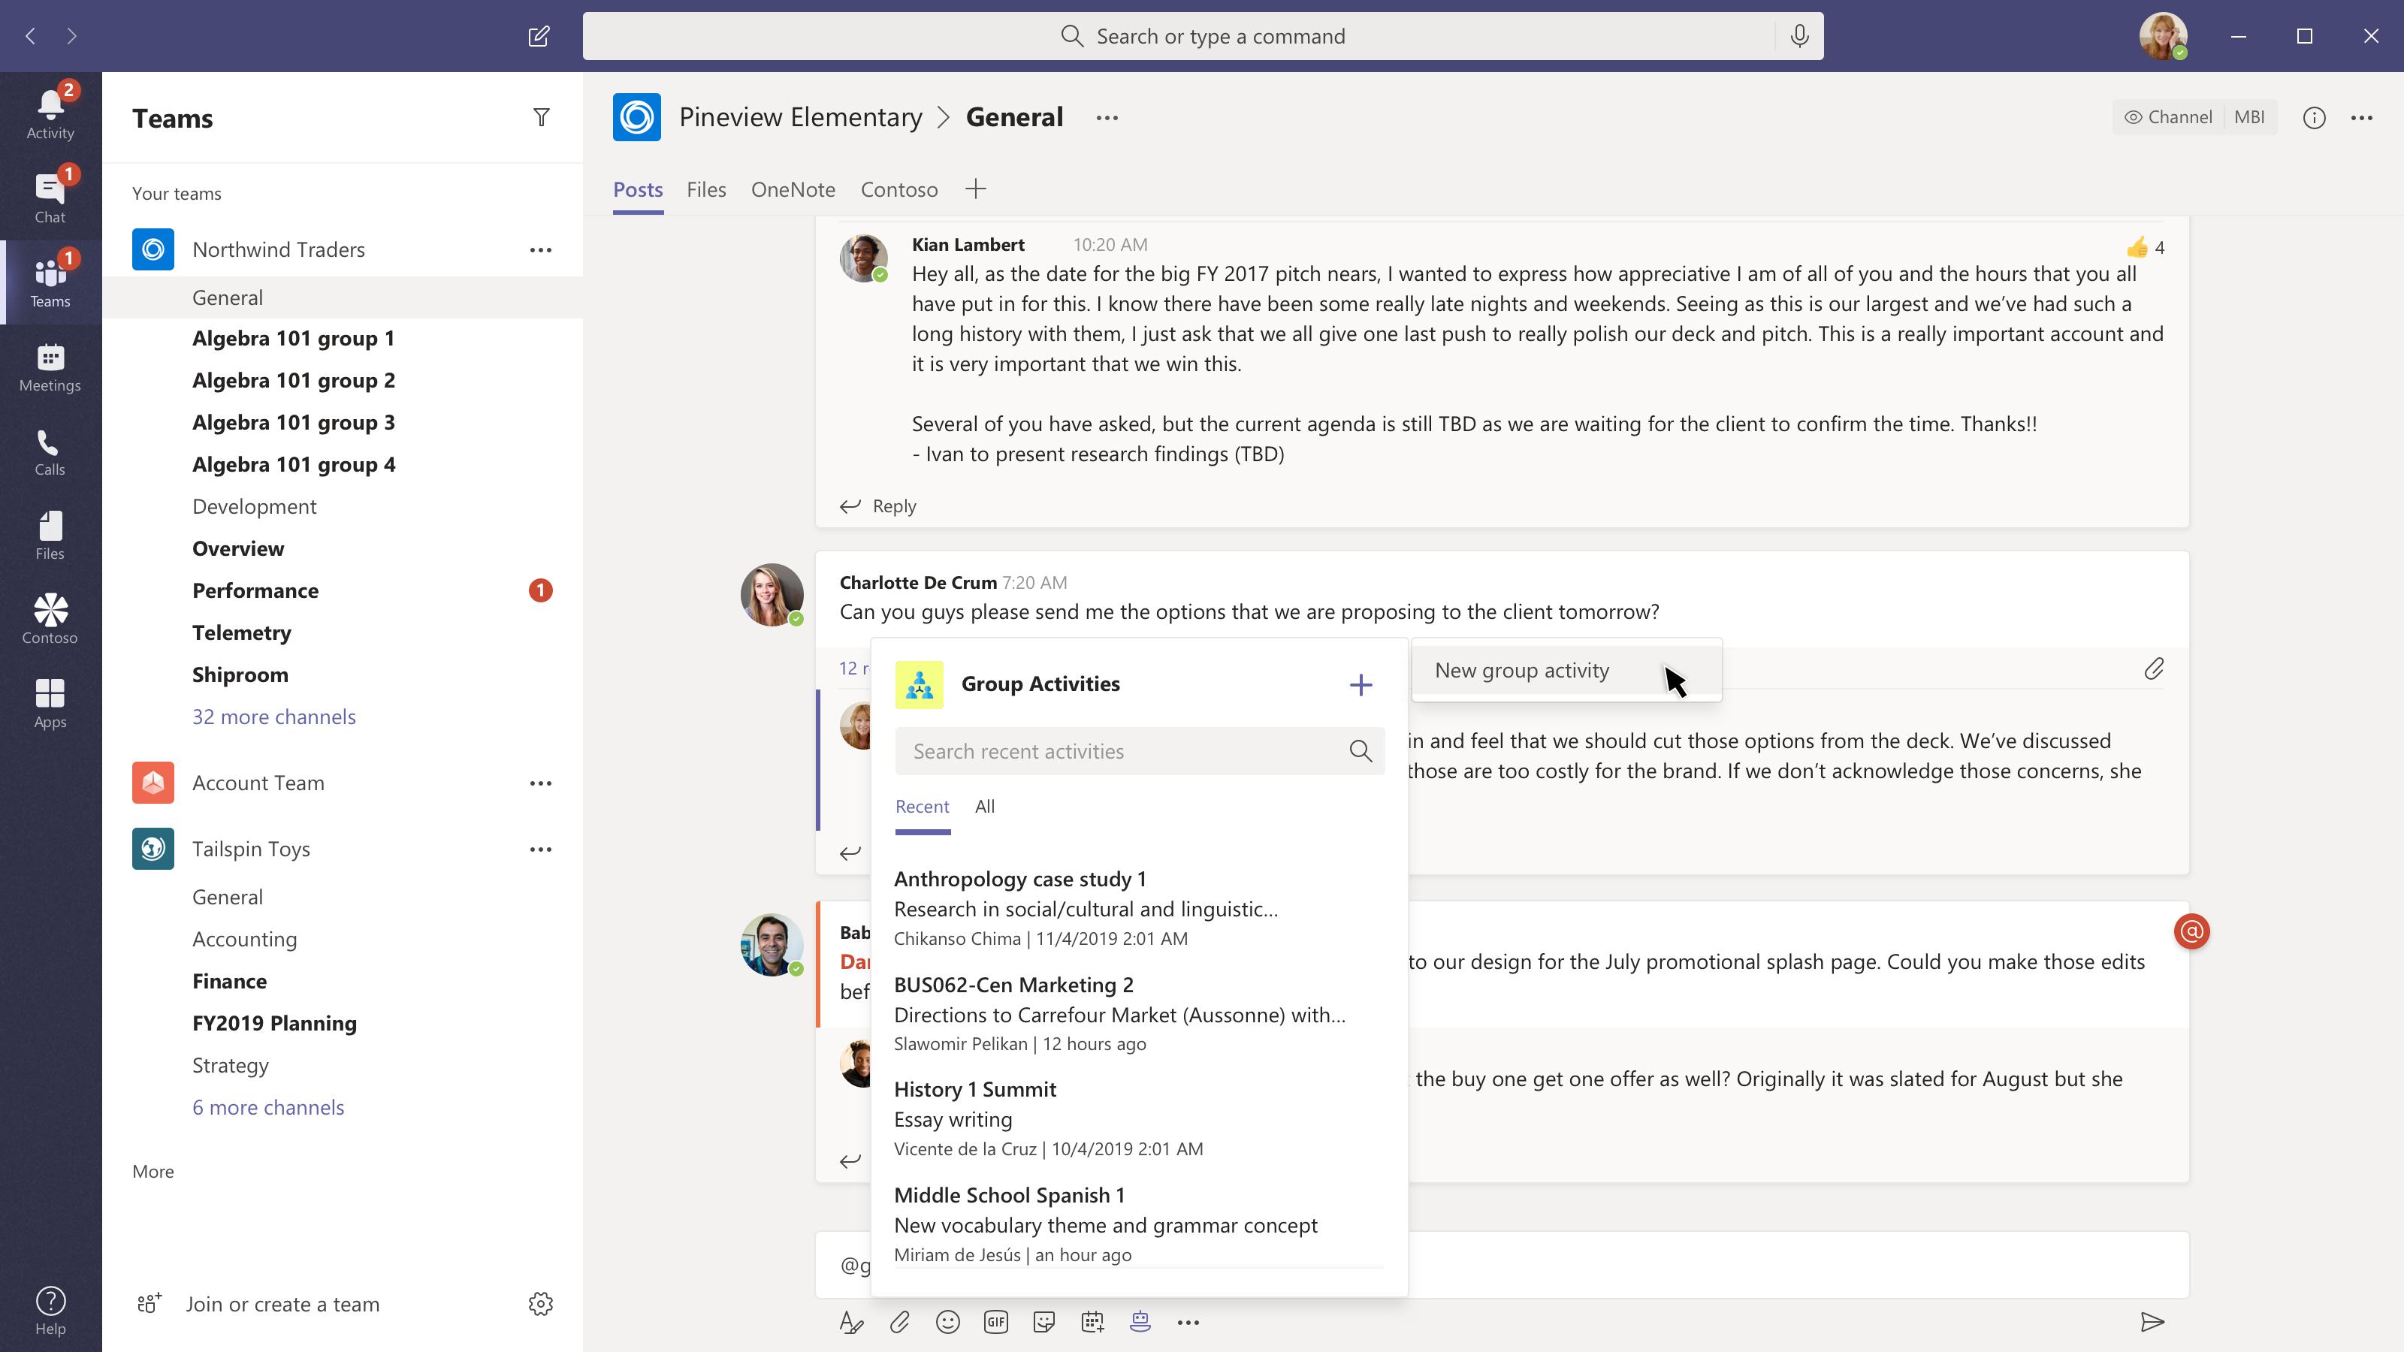This screenshot has width=2404, height=1352.
Task: Click the microphone icon in search bar
Action: (x=1799, y=36)
